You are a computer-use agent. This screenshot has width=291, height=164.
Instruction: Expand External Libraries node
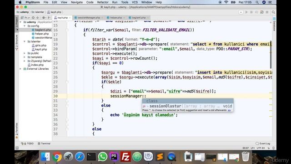pyautogui.click(x=20, y=69)
